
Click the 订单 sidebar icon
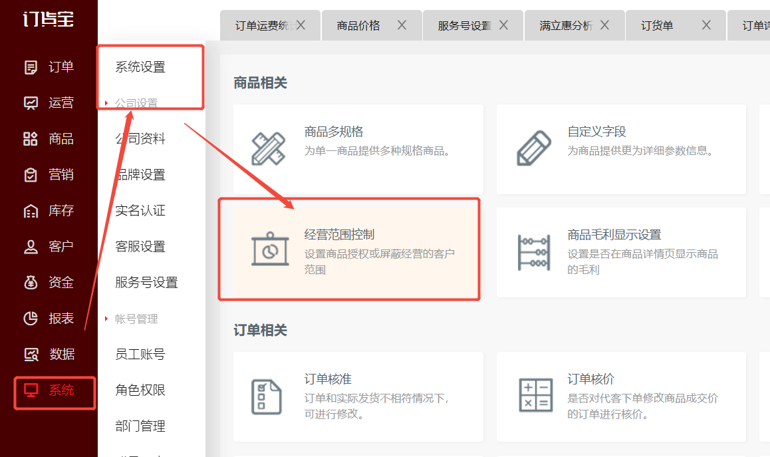[x=31, y=67]
